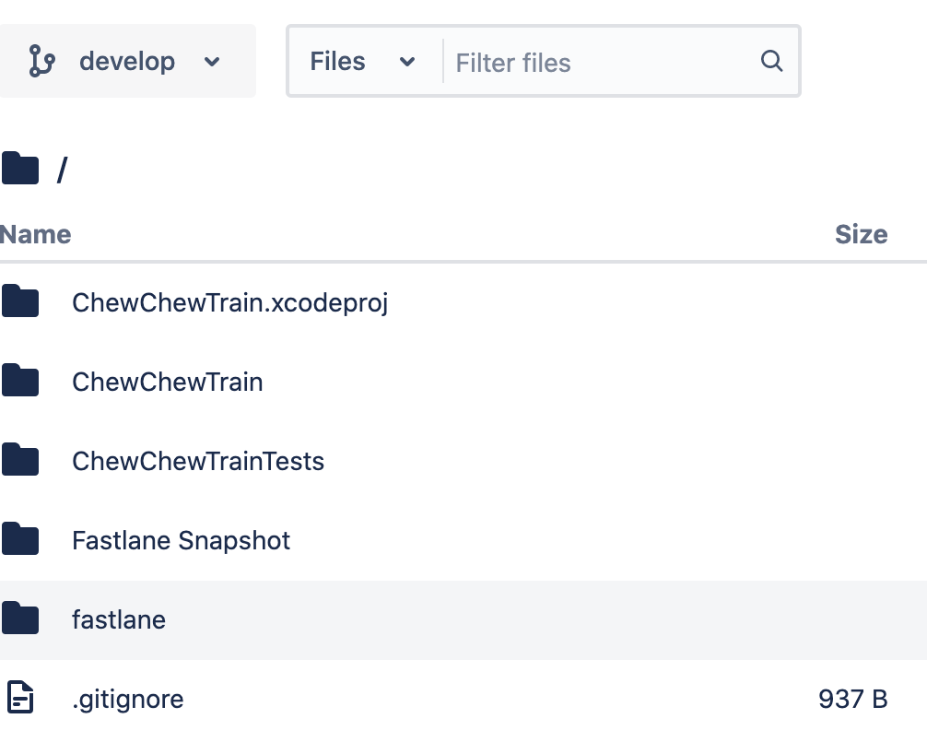Open the Files type dropdown
Viewport: 927px width, 754px height.
[363, 62]
